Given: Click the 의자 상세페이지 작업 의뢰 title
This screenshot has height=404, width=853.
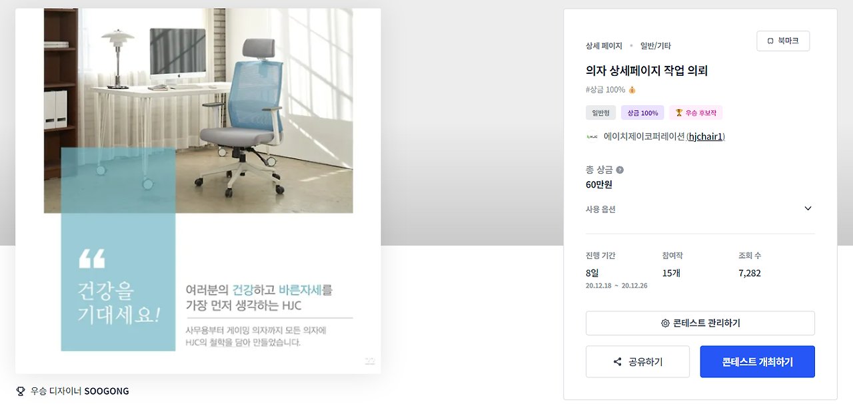Looking at the screenshot, I should click(646, 71).
